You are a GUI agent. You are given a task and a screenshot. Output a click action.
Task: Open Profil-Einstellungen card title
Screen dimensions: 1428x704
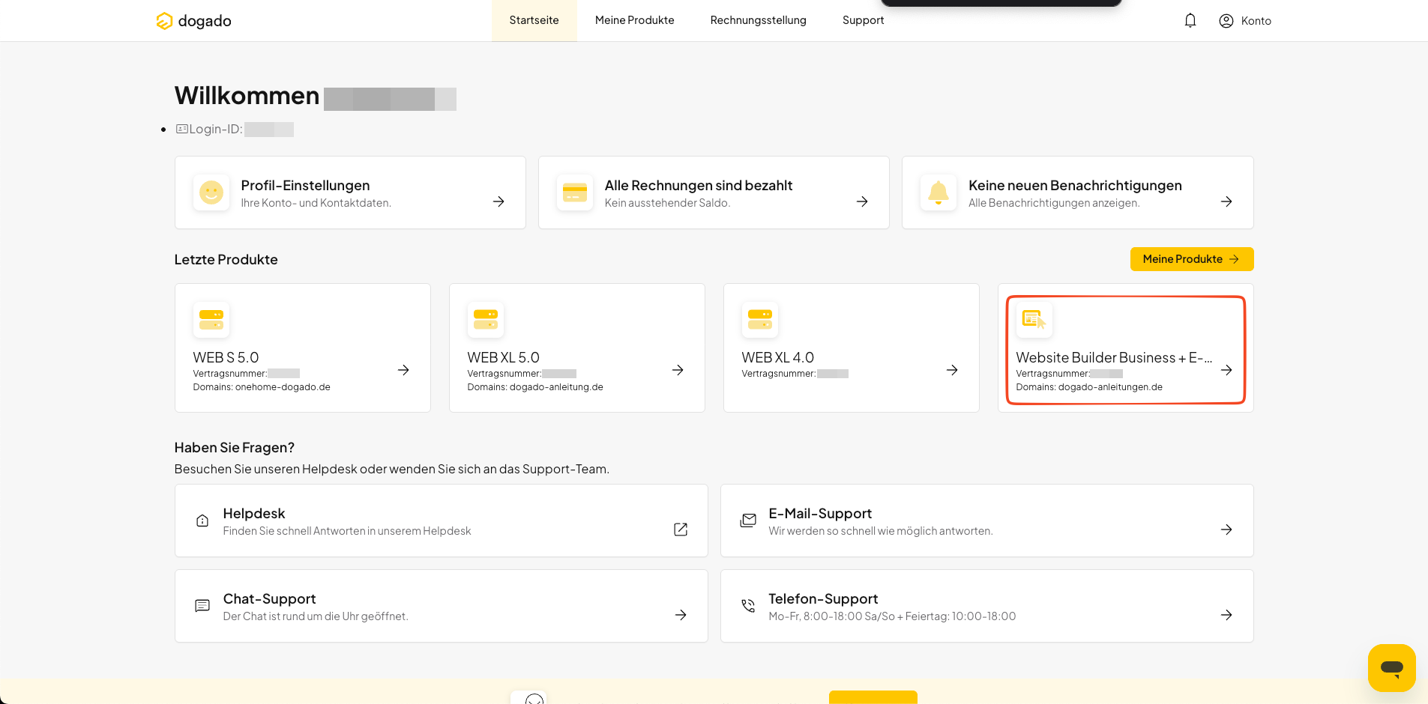pos(305,185)
